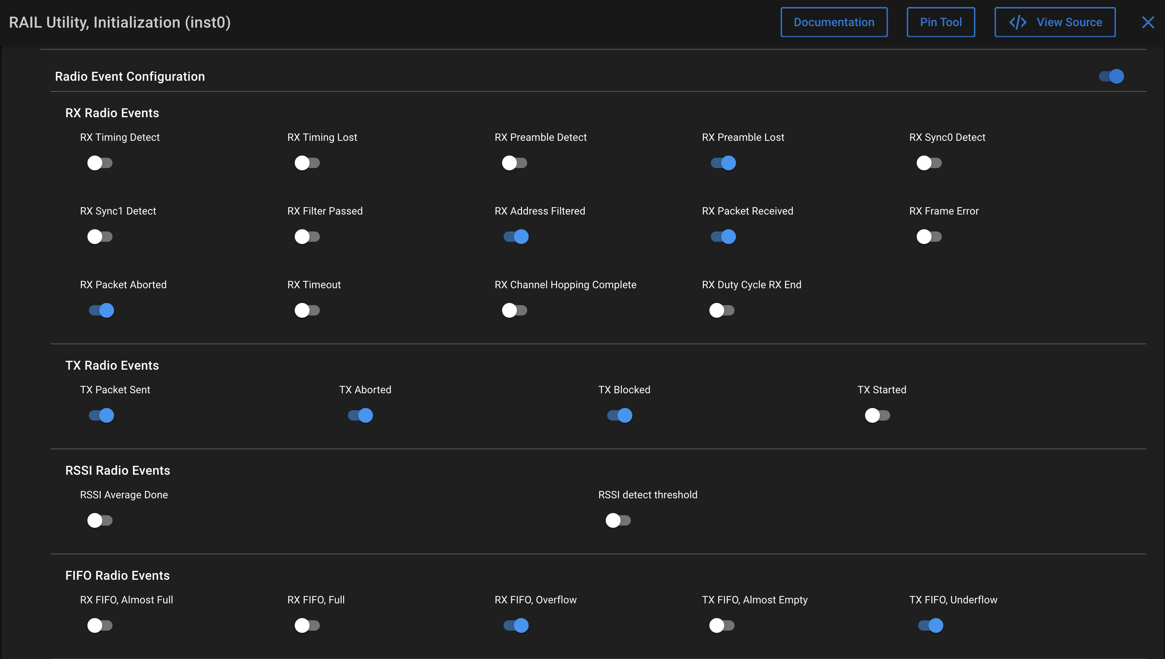Enable RSSI detect threshold event
The width and height of the screenshot is (1165, 659).
(618, 520)
